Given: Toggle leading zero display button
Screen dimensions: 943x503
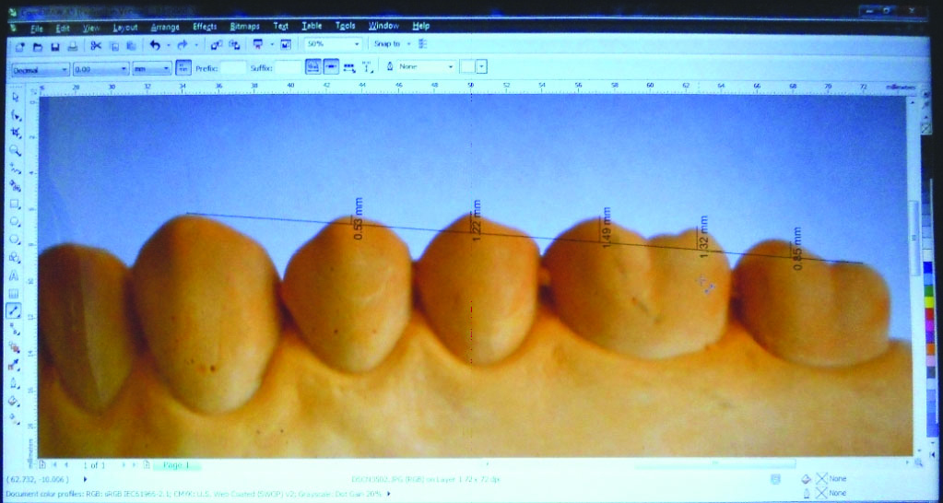Looking at the screenshot, I should [x=332, y=67].
